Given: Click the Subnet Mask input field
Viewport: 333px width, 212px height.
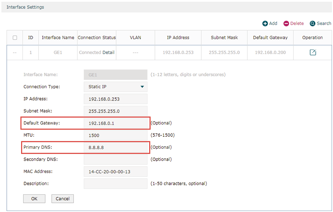Looking at the screenshot, I should [x=115, y=111].
